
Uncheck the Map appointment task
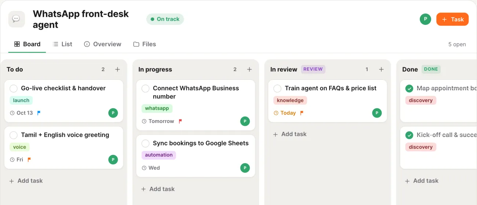pos(409,88)
